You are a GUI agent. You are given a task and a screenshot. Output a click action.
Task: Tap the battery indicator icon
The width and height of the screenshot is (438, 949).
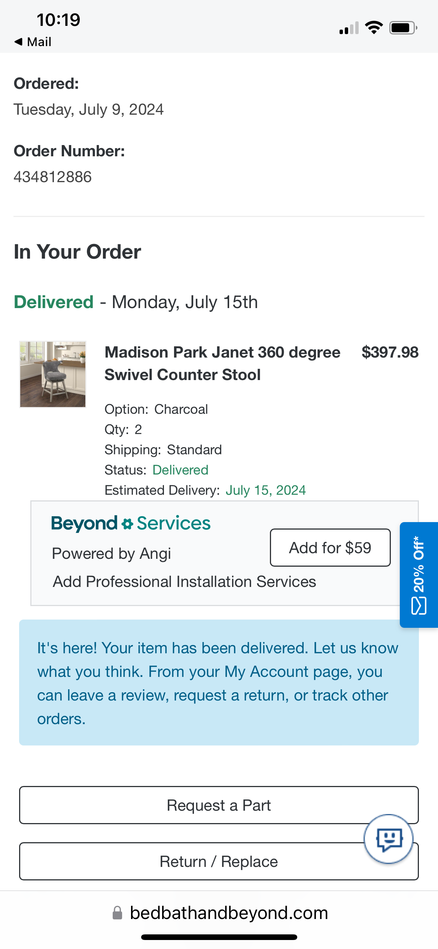(x=404, y=28)
